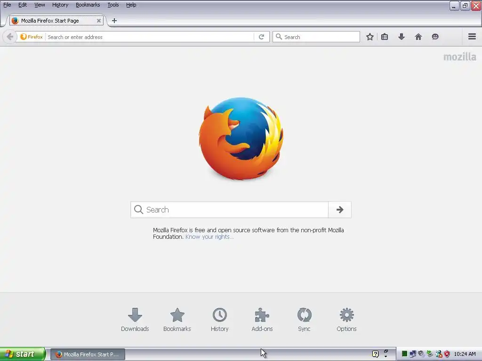Open the Help menu
This screenshot has height=361, width=482.
[131, 5]
